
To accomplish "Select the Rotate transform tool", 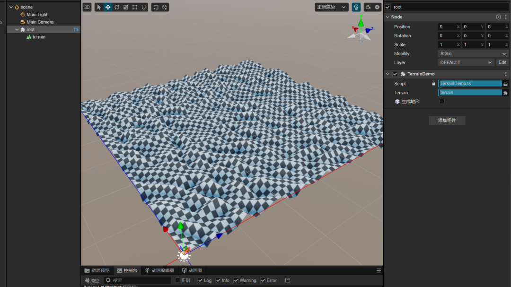I will [x=117, y=7].
